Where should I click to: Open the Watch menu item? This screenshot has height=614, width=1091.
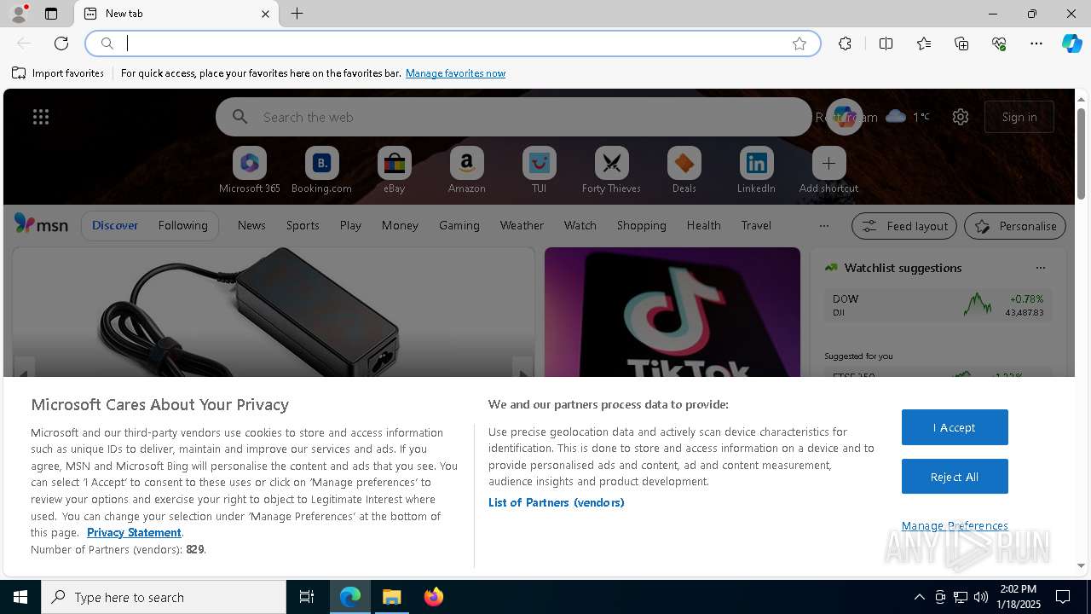(580, 225)
